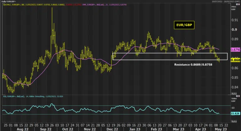Select the SMA 21 legend label

pos(104,5)
